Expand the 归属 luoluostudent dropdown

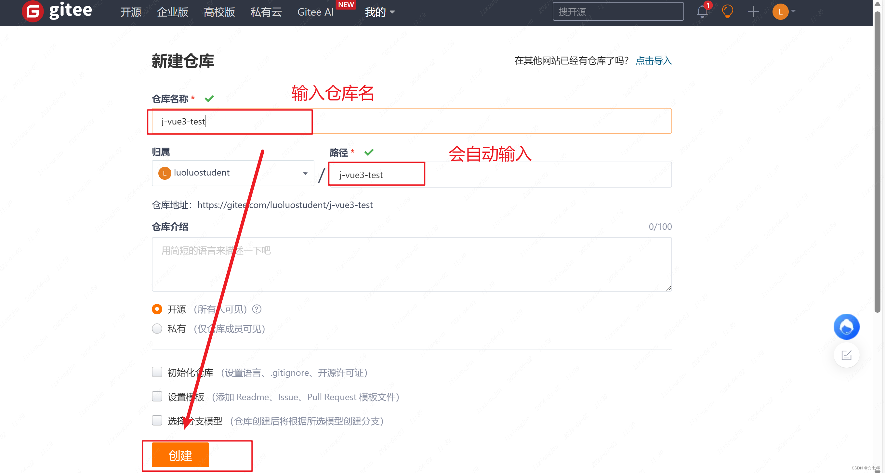tap(233, 173)
